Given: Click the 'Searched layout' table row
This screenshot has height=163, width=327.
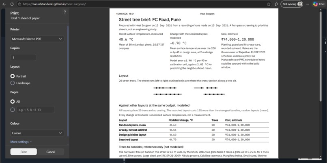Looking at the screenshot, I should pyautogui.click(x=194, y=140).
